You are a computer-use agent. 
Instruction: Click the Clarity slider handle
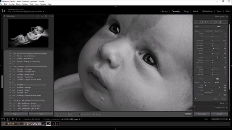tap(217, 58)
